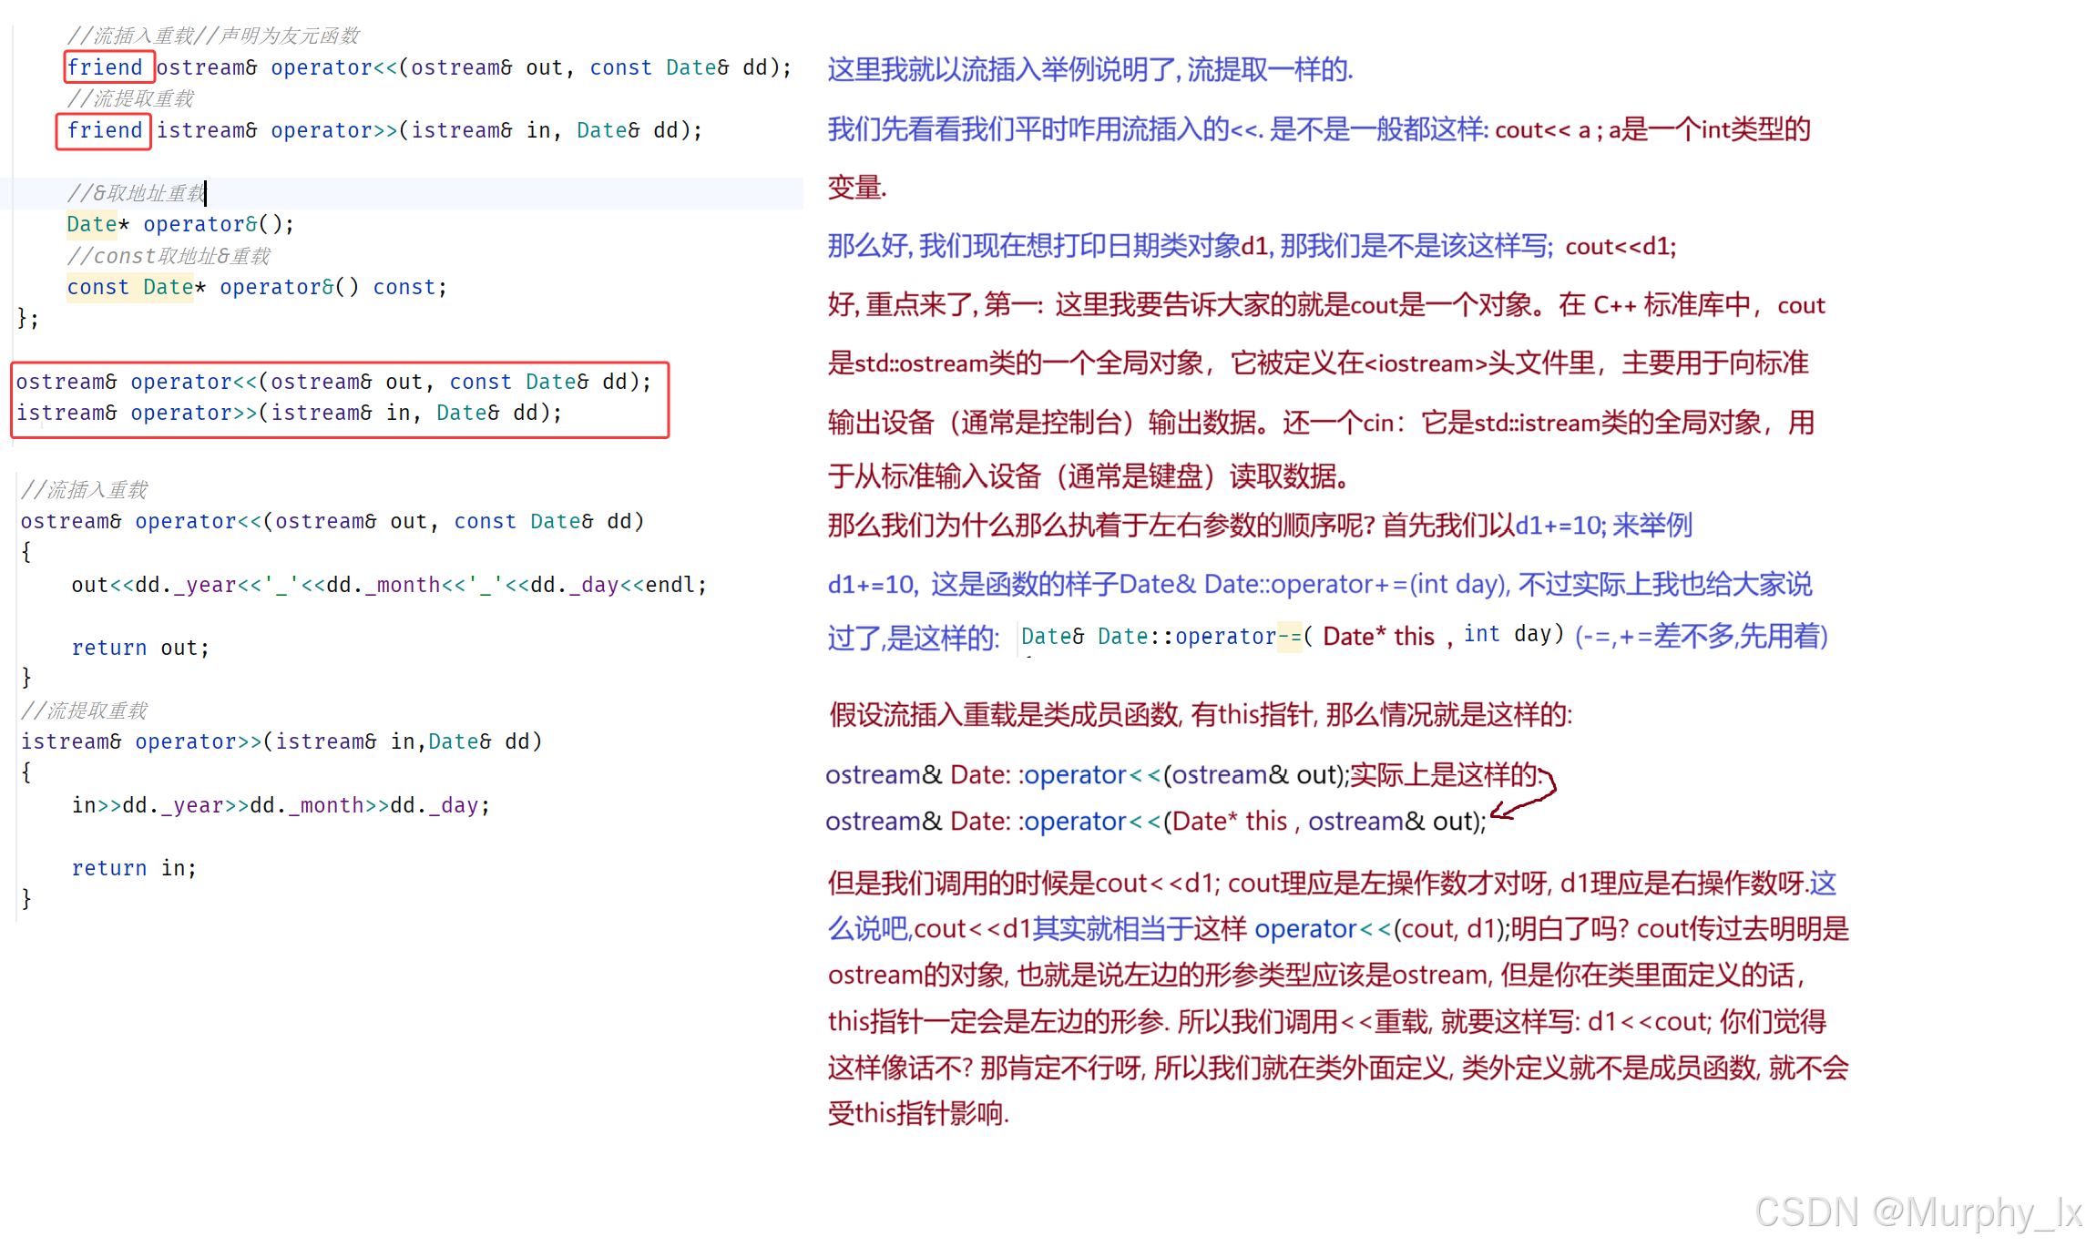Viewport: 2086px width, 1247px height.
Task: Click the in>>dd._year input statement line
Action: point(281,805)
